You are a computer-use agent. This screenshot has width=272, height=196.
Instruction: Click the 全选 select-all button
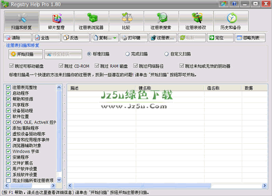tap(46, 37)
